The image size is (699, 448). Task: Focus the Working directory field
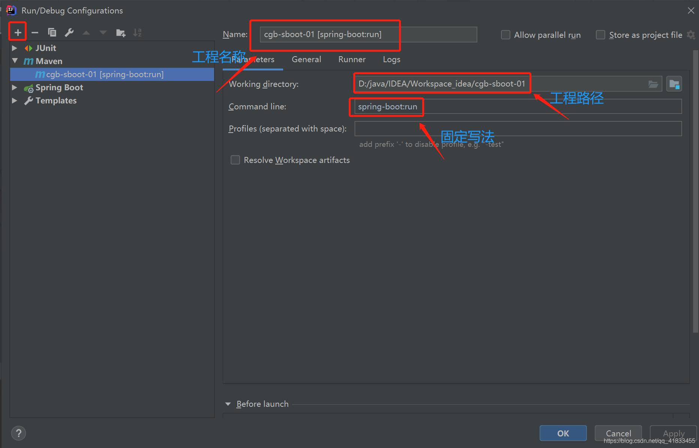508,84
